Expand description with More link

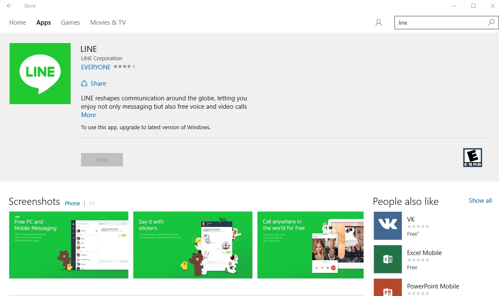(89, 115)
